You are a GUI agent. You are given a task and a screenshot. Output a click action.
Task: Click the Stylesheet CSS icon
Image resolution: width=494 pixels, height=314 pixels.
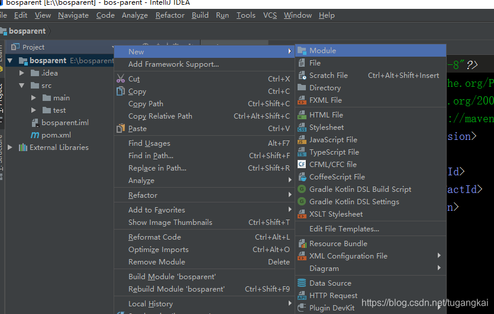[x=302, y=127]
